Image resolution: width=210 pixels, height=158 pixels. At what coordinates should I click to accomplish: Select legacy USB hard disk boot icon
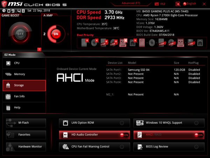click(161, 43)
